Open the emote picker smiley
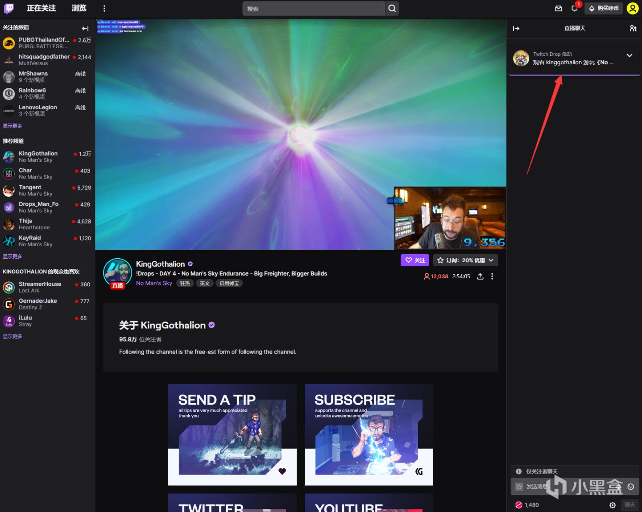This screenshot has height=512, width=642. click(631, 487)
